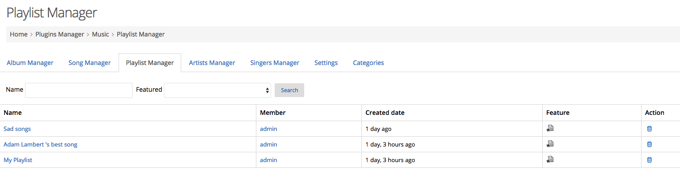Screen dimensions: 680x175
Task: Click the created date of My Playlist
Action: [x=390, y=160]
